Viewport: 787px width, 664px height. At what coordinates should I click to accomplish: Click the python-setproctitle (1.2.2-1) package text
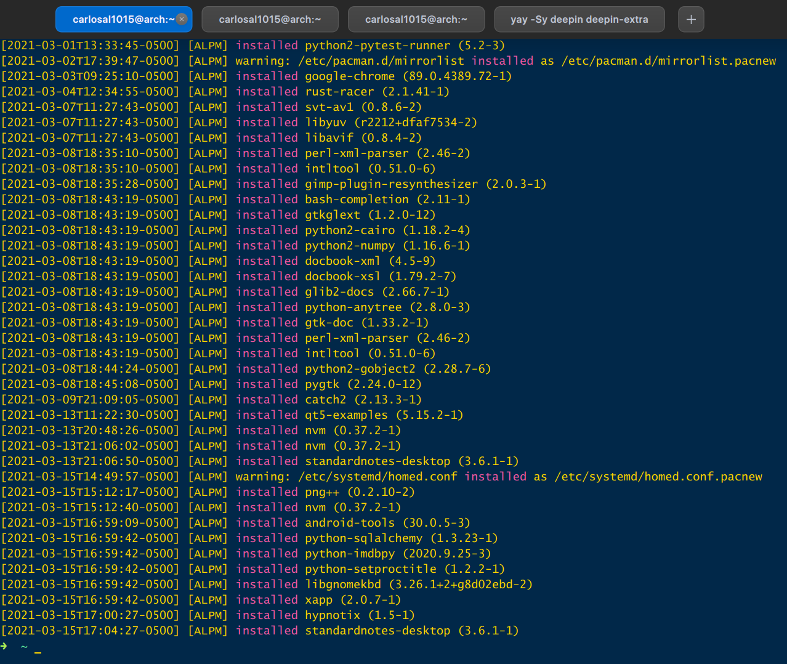pos(405,569)
